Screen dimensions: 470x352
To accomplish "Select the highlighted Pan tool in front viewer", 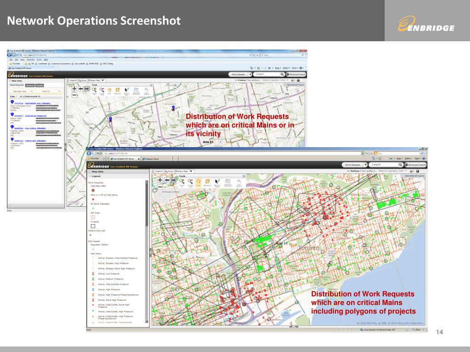I will click(198, 182).
